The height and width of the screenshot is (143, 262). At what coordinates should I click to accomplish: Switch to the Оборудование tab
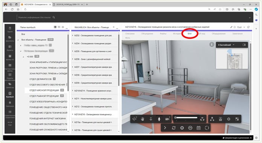point(219,34)
